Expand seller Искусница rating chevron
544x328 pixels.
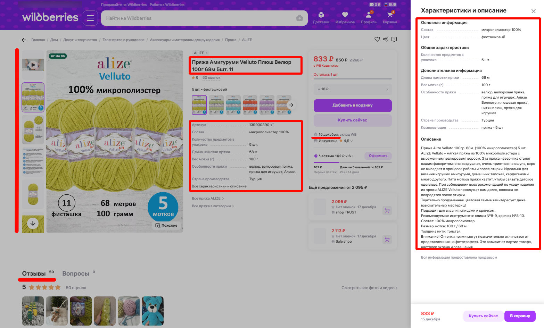(x=352, y=141)
